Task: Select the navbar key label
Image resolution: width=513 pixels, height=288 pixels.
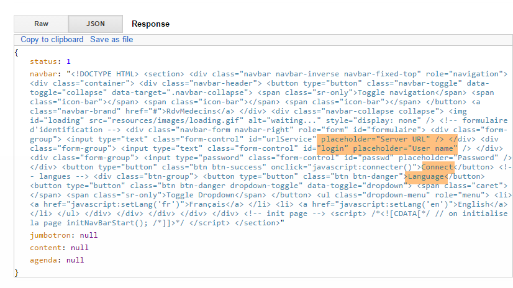Action: pyautogui.click(x=43, y=74)
